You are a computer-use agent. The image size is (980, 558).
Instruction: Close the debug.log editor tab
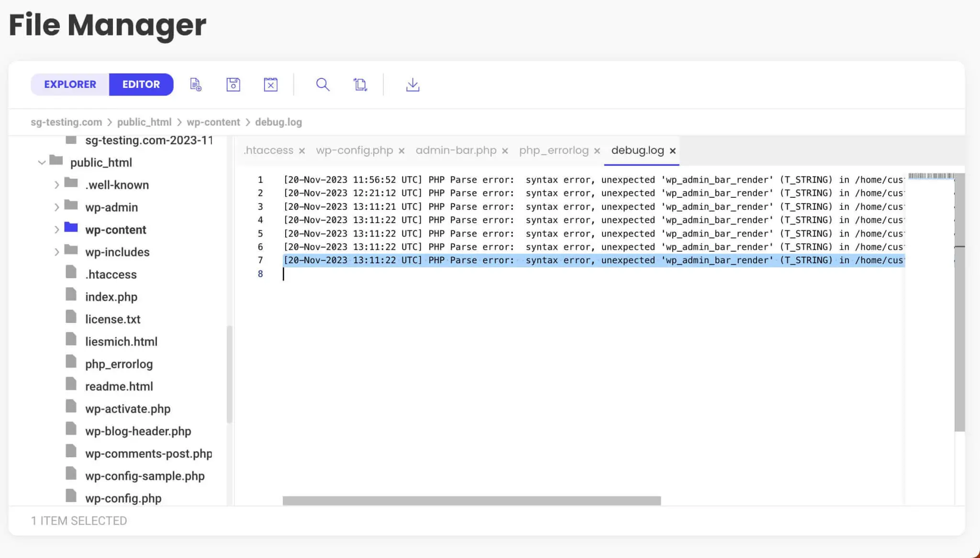(672, 151)
